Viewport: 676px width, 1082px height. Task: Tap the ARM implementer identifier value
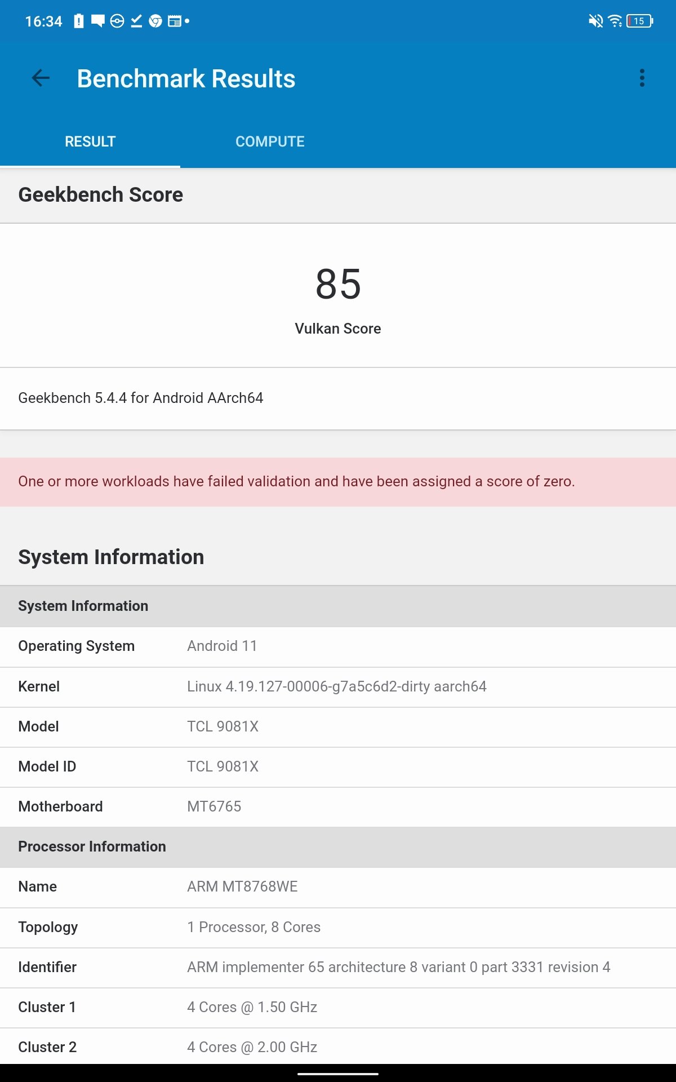pyautogui.click(x=398, y=967)
